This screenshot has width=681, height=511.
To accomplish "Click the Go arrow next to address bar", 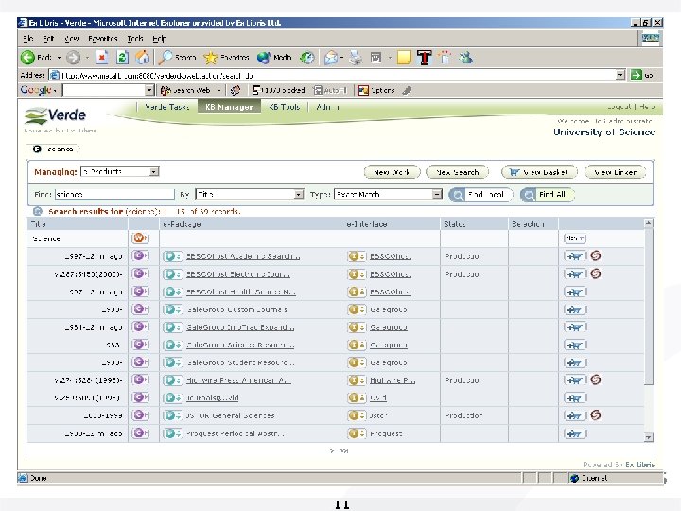I will pyautogui.click(x=637, y=75).
